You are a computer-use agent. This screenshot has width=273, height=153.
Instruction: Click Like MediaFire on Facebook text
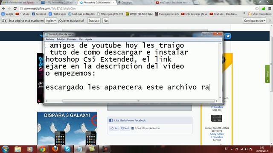coord(130,120)
